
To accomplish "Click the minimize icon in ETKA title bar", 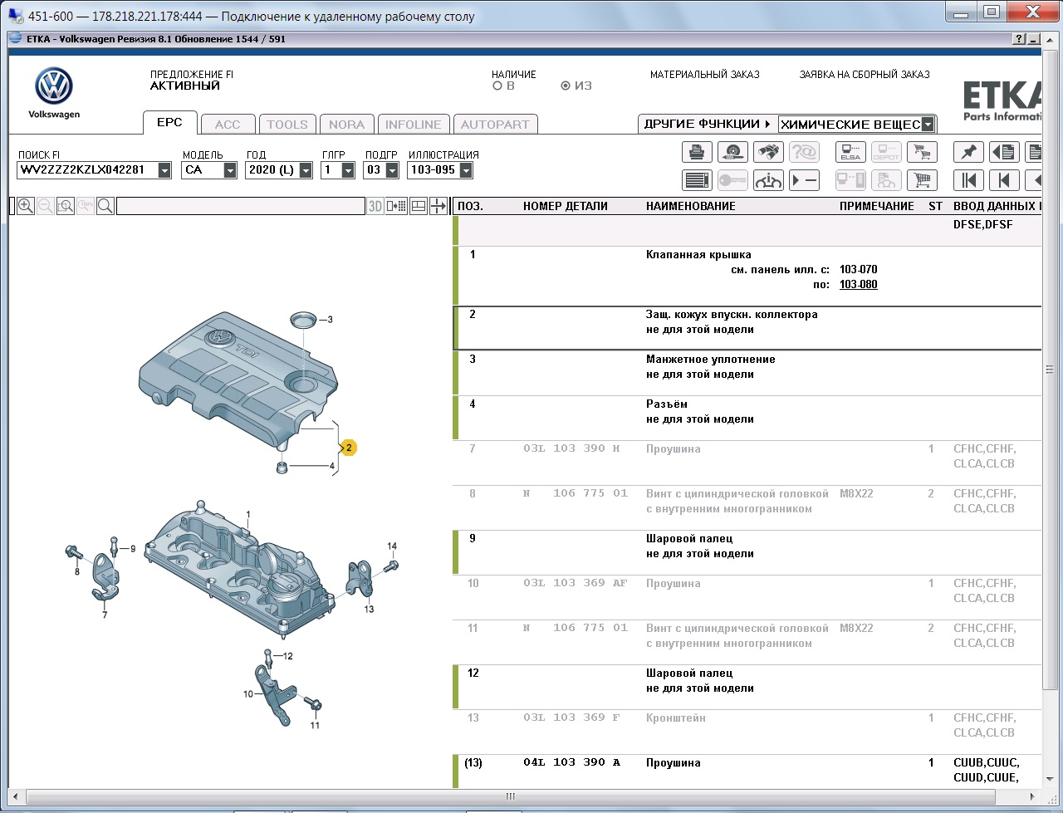I will tap(1033, 39).
